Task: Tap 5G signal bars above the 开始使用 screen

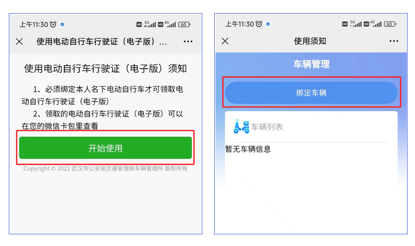Action: (150, 24)
